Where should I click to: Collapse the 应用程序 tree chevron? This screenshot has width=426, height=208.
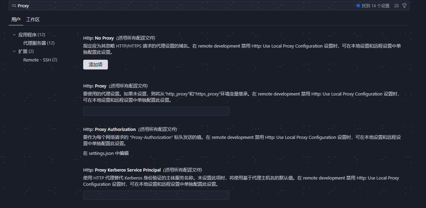pyautogui.click(x=14, y=35)
